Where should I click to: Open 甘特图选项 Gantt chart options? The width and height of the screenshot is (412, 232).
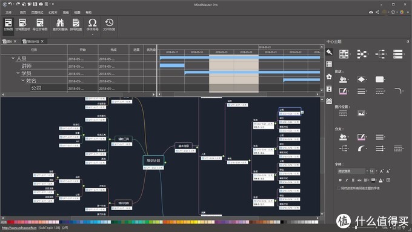coord(22,25)
